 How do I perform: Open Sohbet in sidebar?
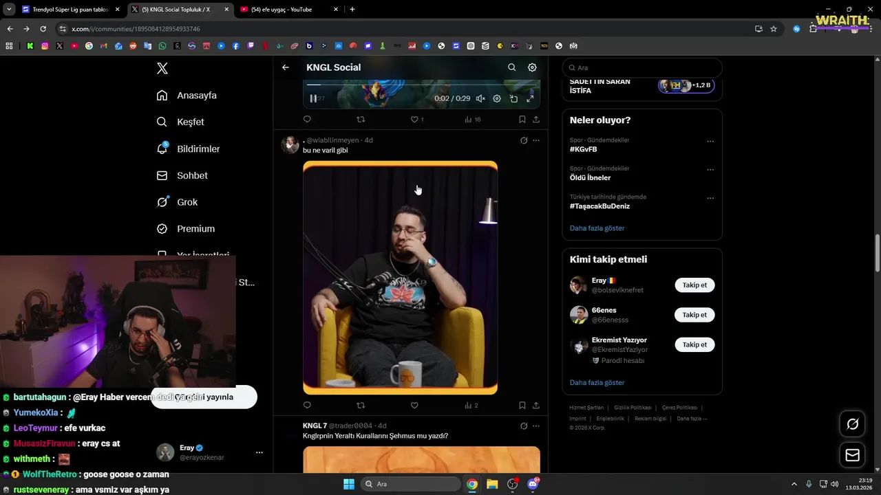pyautogui.click(x=182, y=175)
